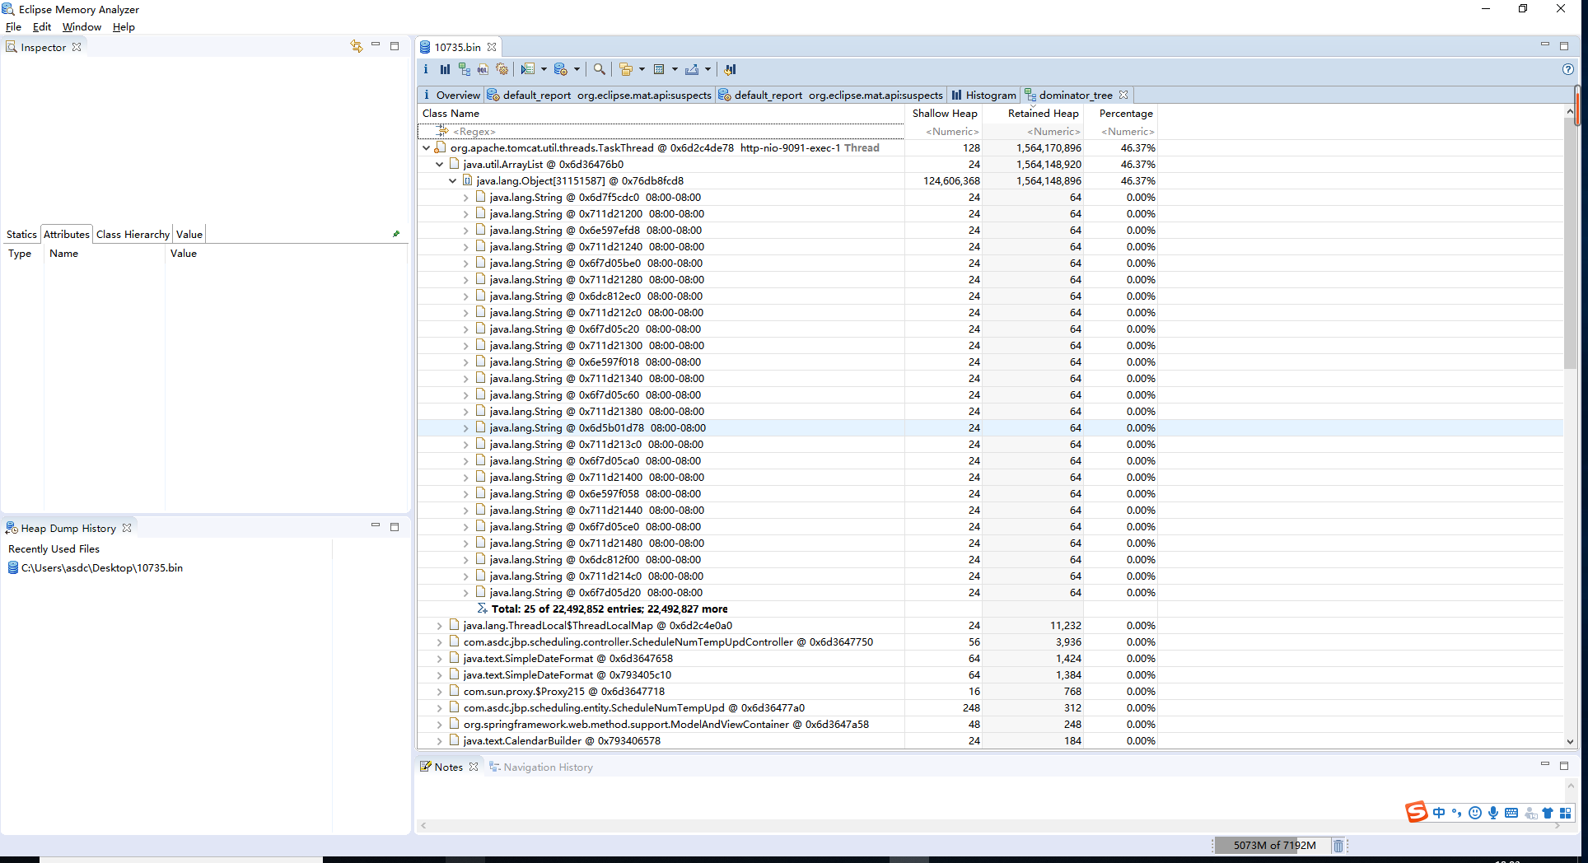1588x863 pixels.
Task: Open export dropdown arrow
Action: point(708,69)
